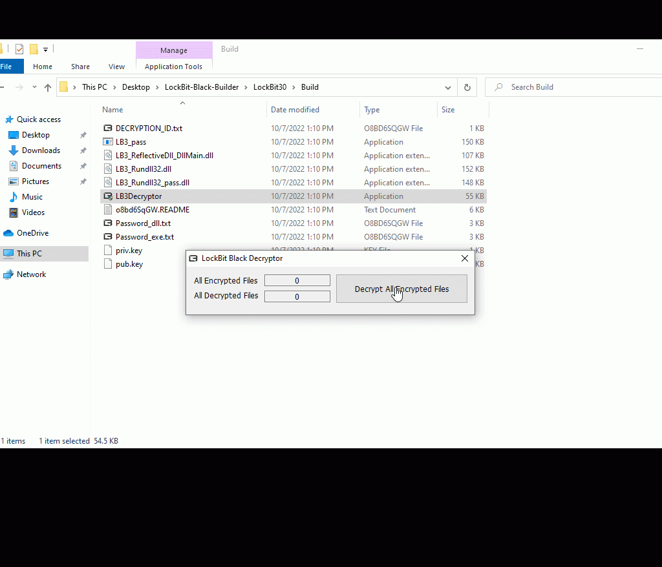Switch to the Home ribbon tab
This screenshot has width=662, height=567.
[43, 67]
